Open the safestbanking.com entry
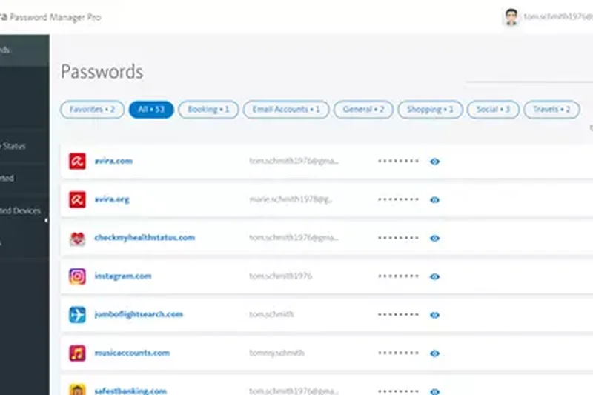The width and height of the screenshot is (593, 395). [x=130, y=391]
